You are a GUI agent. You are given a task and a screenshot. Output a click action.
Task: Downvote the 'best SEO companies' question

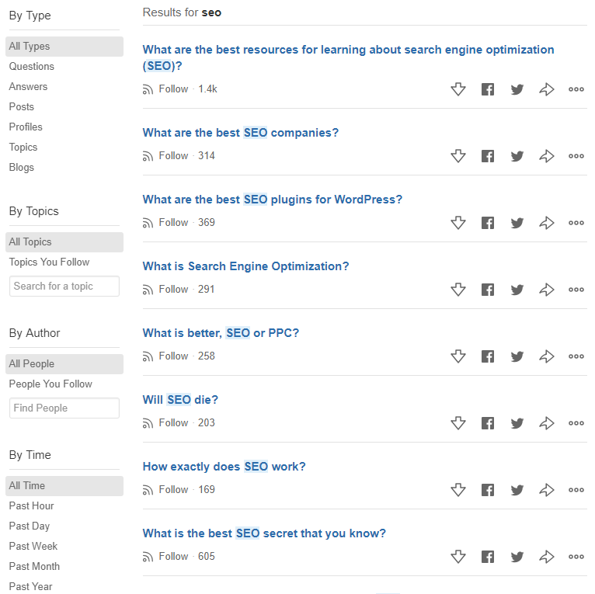458,156
